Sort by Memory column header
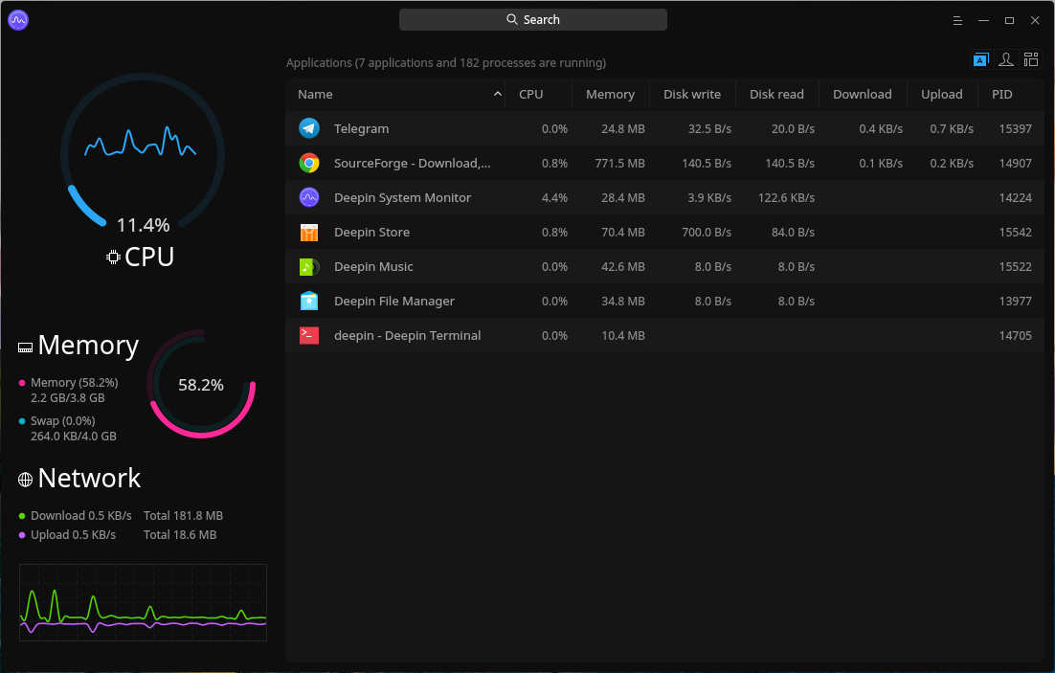Screen dimensions: 1055x673 [x=610, y=94]
